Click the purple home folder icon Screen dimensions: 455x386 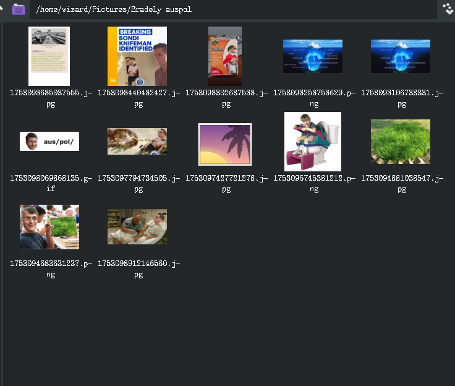pyautogui.click(x=19, y=9)
